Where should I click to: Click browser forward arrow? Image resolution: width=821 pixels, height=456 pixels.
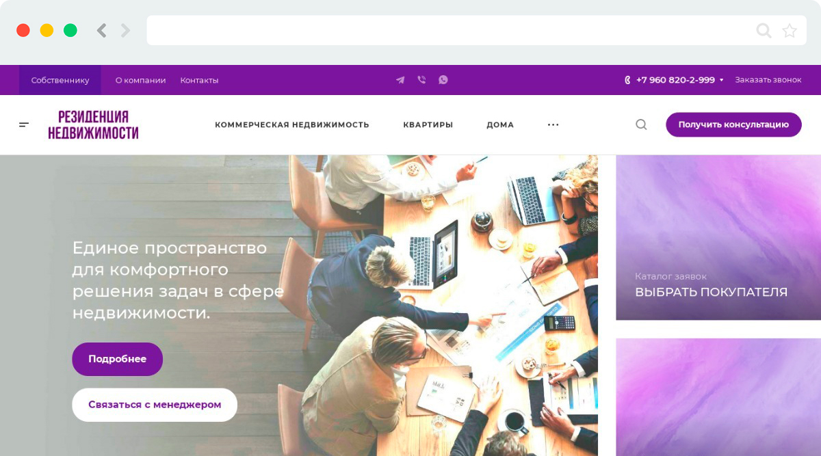[125, 30]
